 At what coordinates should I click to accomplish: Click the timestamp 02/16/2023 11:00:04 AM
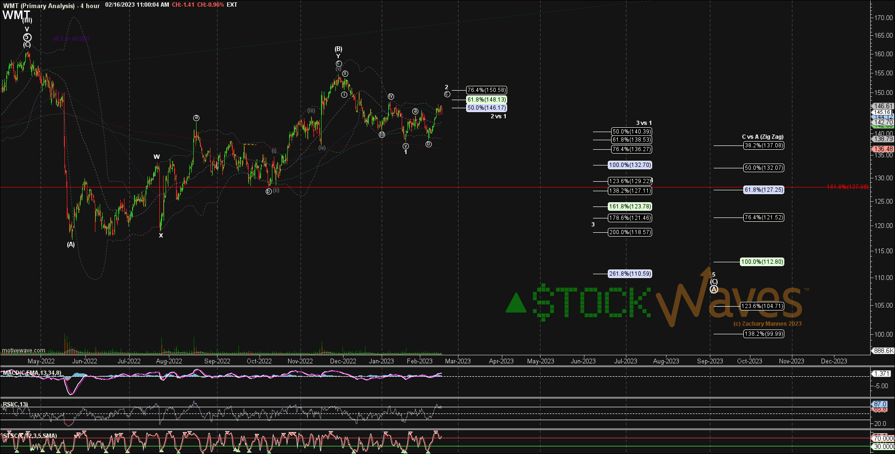pos(137,5)
